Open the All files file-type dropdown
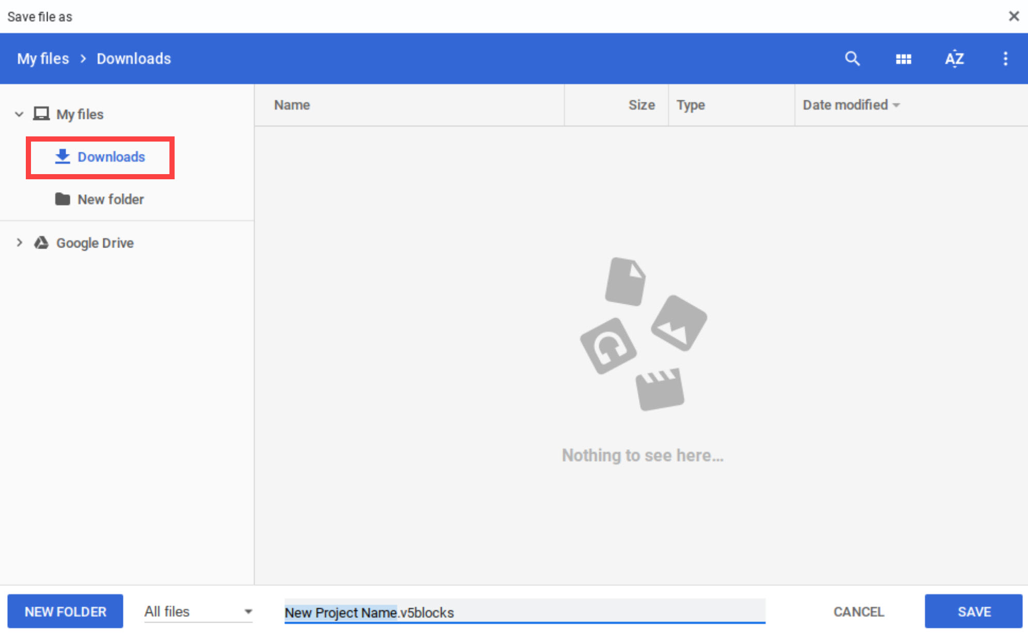This screenshot has height=635, width=1028. point(198,611)
